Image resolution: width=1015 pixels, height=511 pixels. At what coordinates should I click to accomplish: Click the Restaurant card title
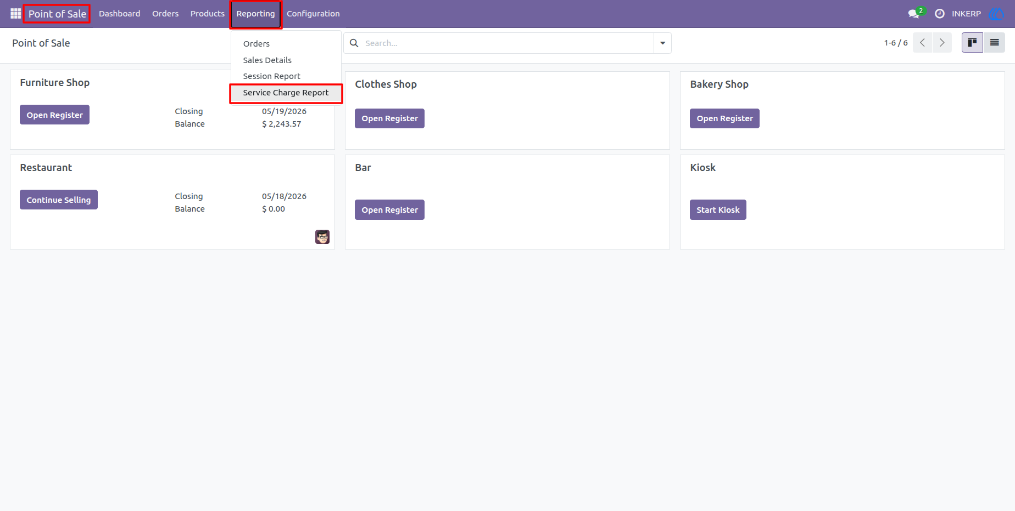pyautogui.click(x=46, y=168)
